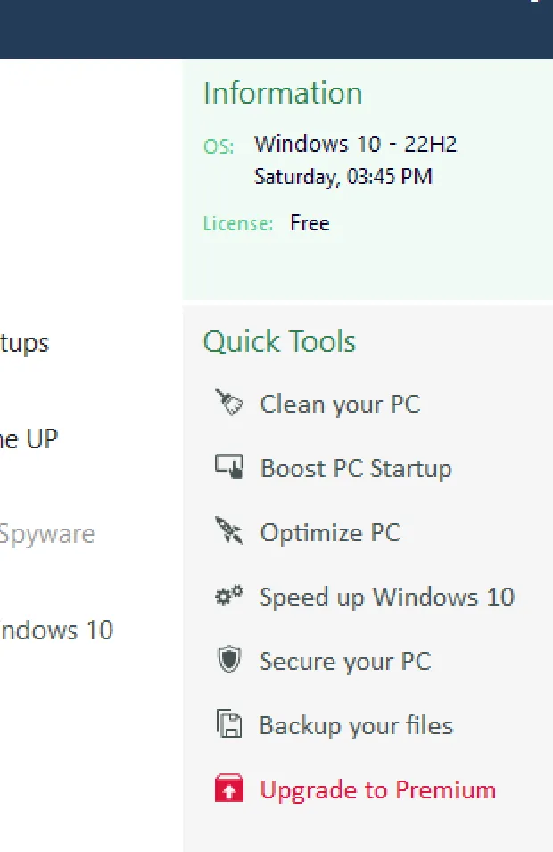
Task: Click the rocket icon for Optimize PC
Action: [x=229, y=530]
